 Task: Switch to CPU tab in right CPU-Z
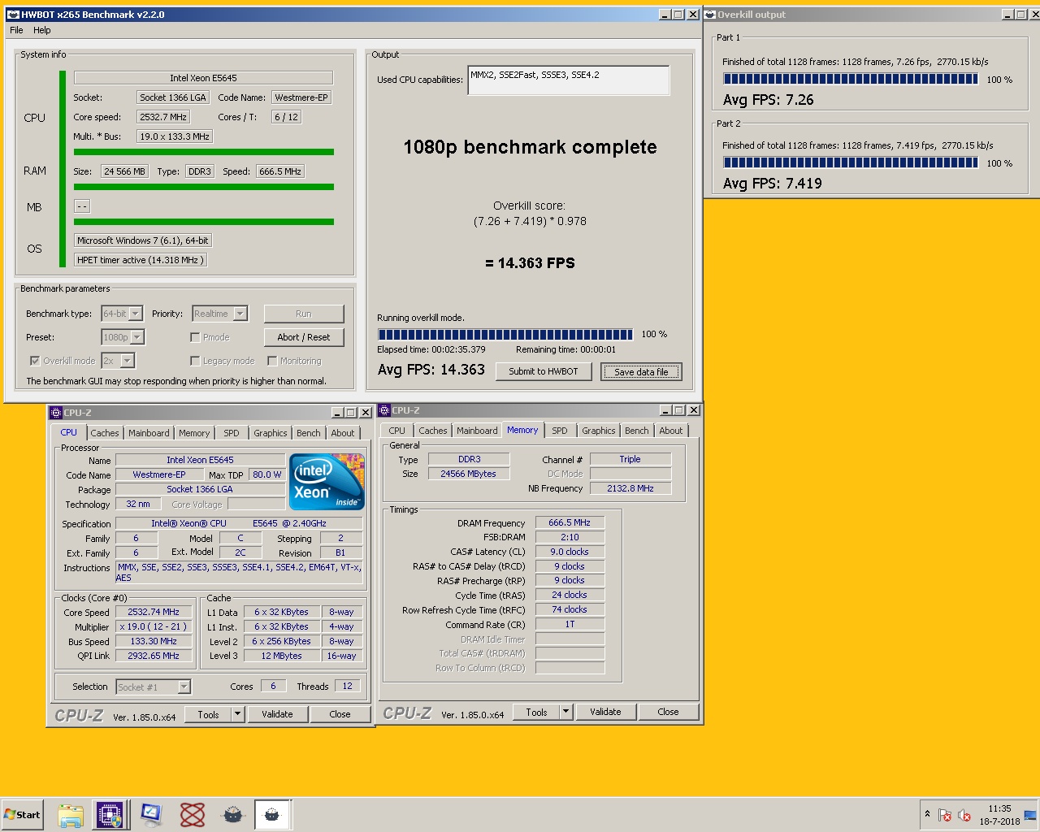tap(396, 431)
